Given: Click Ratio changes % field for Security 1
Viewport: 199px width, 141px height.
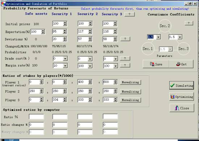Looking at the screenshot, I should coord(60,125).
